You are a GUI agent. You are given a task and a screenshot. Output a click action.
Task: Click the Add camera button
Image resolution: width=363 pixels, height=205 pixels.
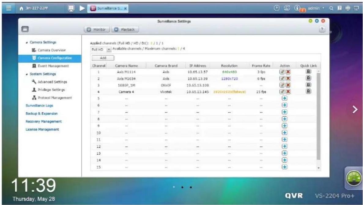[103, 58]
